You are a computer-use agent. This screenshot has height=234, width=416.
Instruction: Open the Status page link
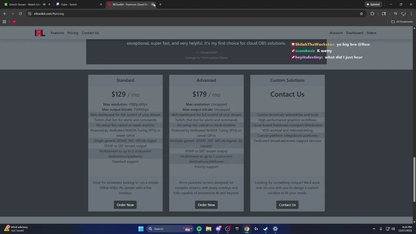click(371, 33)
